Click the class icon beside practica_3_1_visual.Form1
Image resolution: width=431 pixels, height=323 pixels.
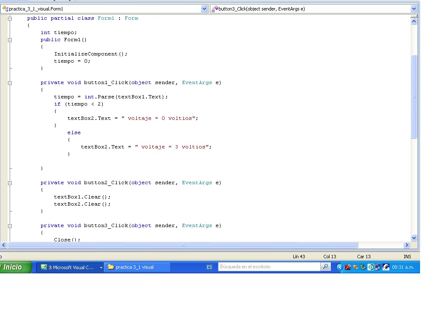click(x=5, y=9)
